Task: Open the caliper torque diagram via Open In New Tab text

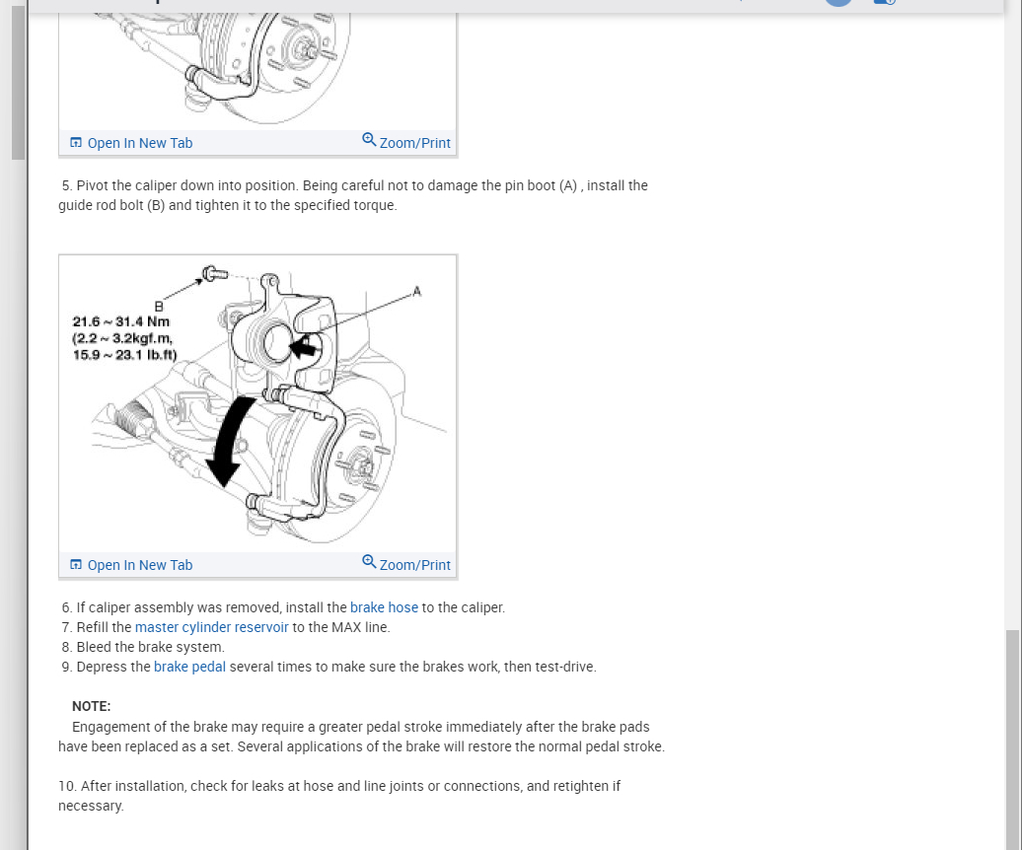Action: pos(140,565)
